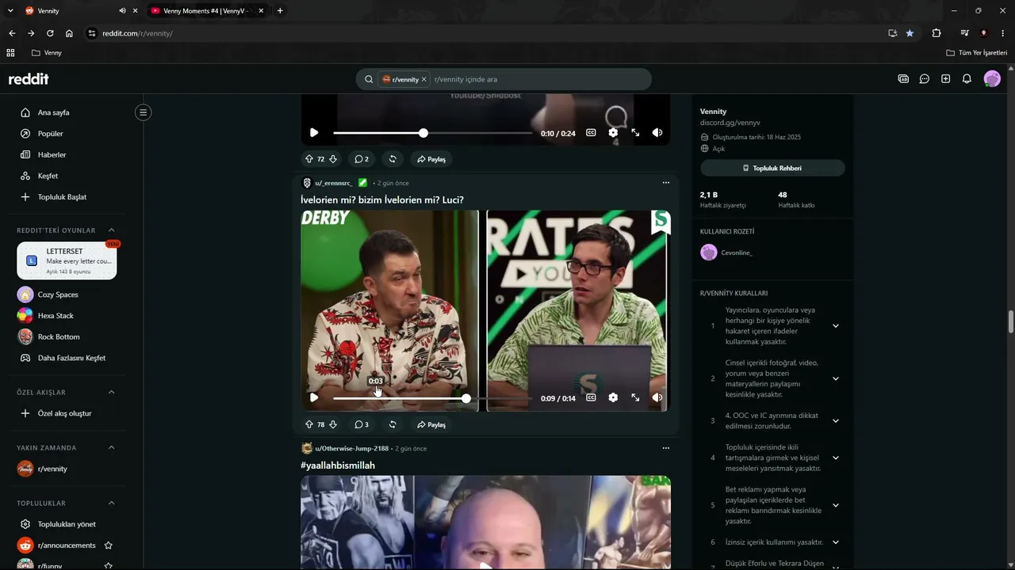Collapse the REDDIT'TEKİ OYUNLAR section
Image resolution: width=1015 pixels, height=570 pixels.
[x=111, y=230]
